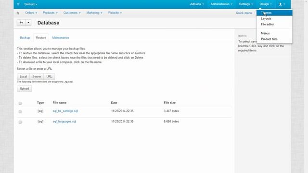
Task: Click the date of sql_bs_settings.sql row
Action: [122, 111]
